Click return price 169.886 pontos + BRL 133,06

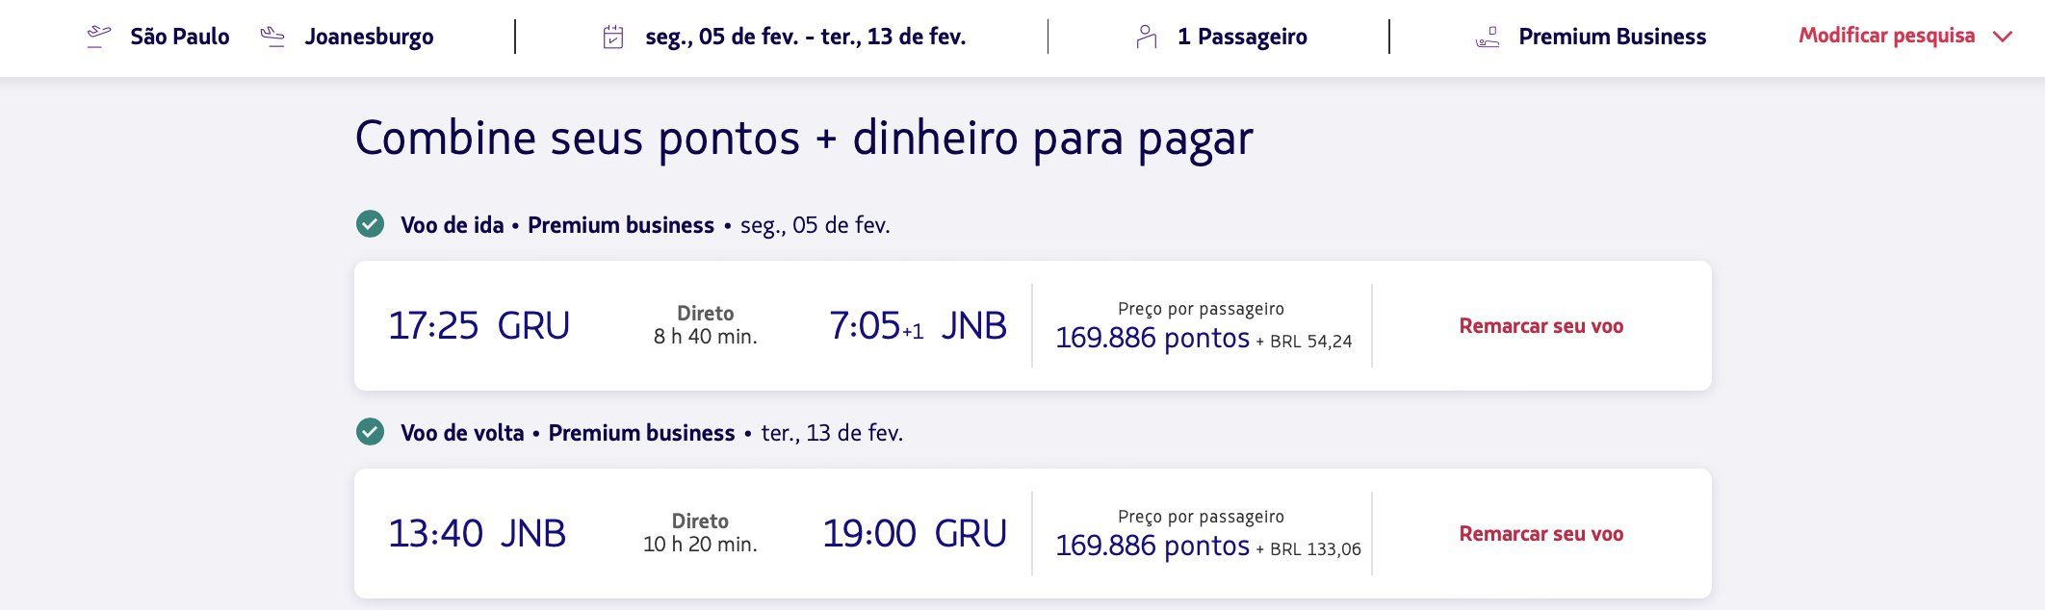pyautogui.click(x=1207, y=546)
